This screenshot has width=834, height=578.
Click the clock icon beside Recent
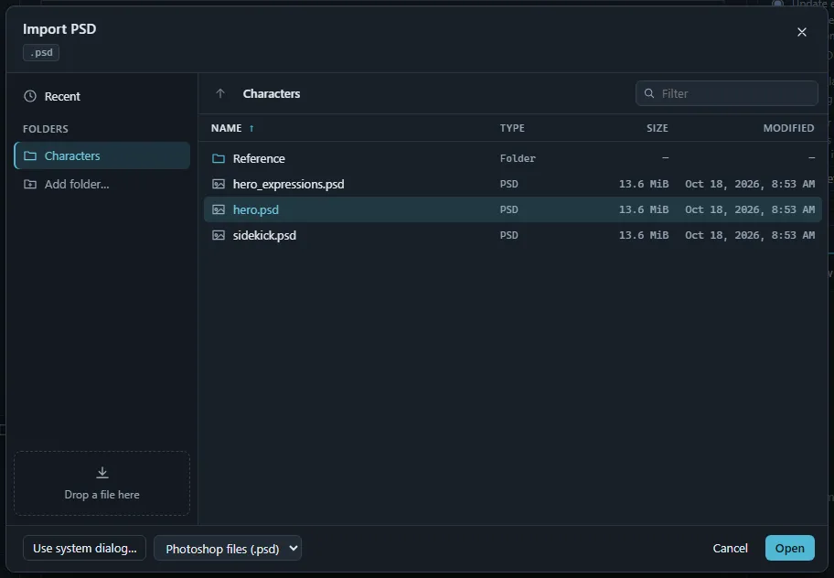click(x=30, y=96)
